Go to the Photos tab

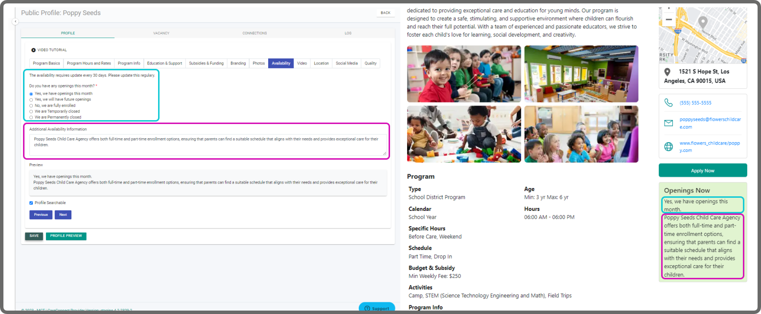coord(259,63)
